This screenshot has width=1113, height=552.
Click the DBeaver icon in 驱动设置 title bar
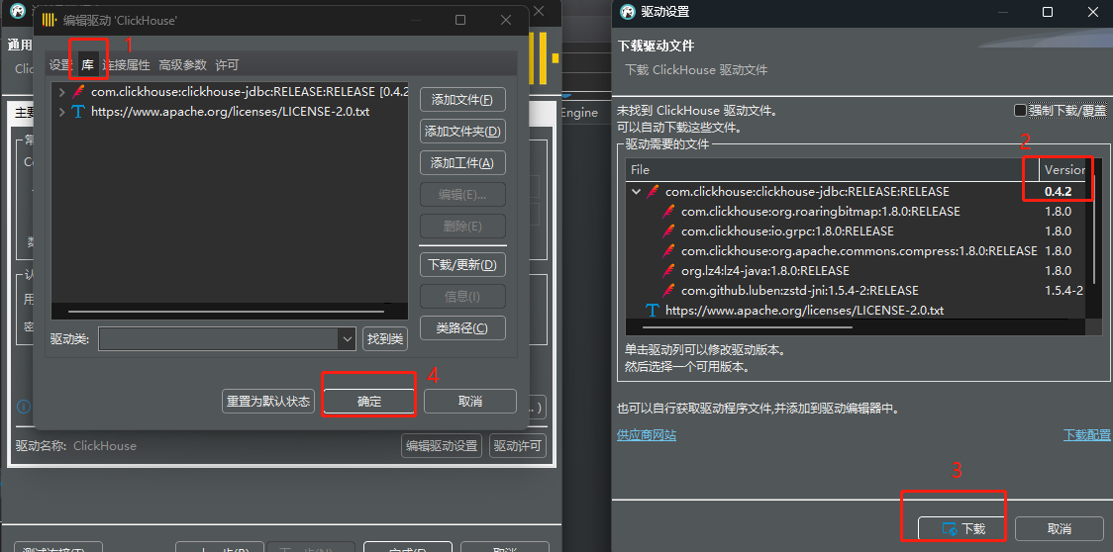pyautogui.click(x=628, y=11)
